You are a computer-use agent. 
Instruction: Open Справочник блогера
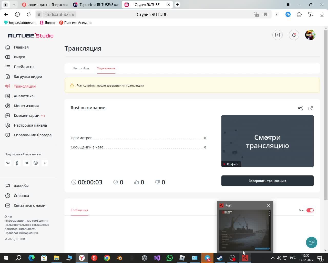33,135
